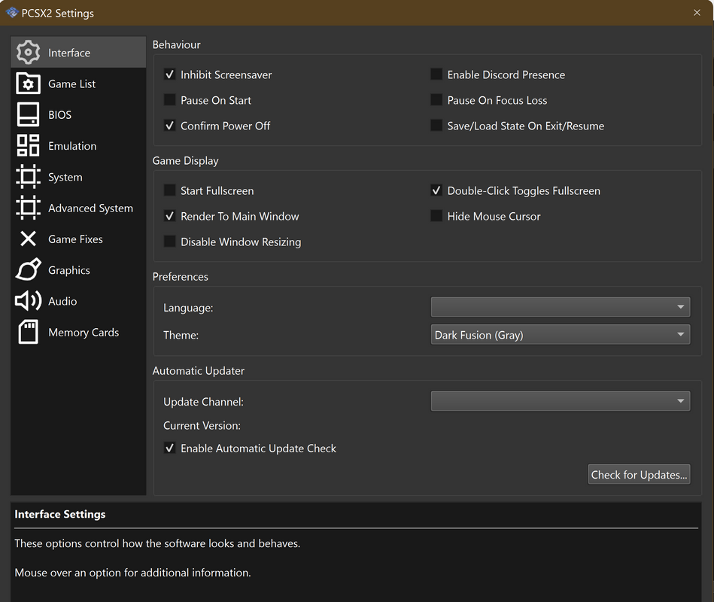Check the Hide Mouse Cursor option
714x602 pixels.
[436, 216]
